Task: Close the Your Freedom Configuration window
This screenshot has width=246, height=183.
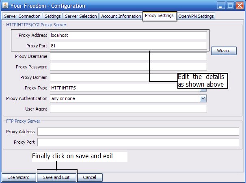Action: tap(240, 6)
